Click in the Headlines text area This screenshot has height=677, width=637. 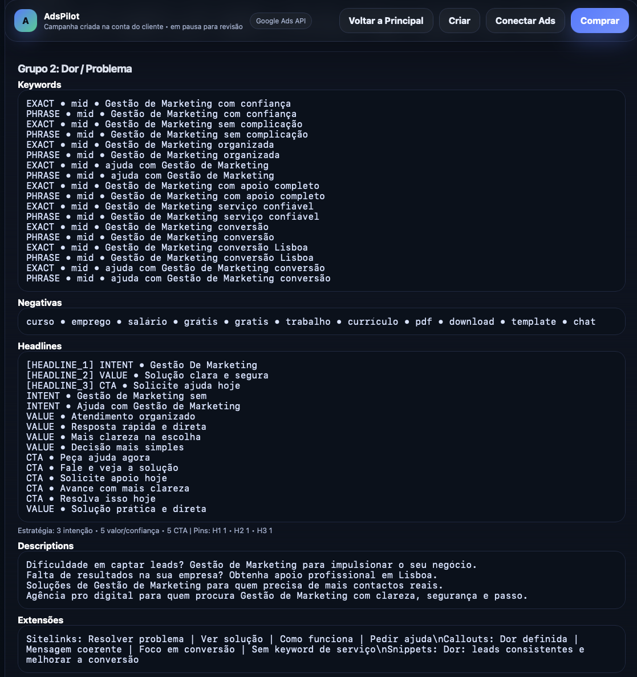tap(321, 437)
